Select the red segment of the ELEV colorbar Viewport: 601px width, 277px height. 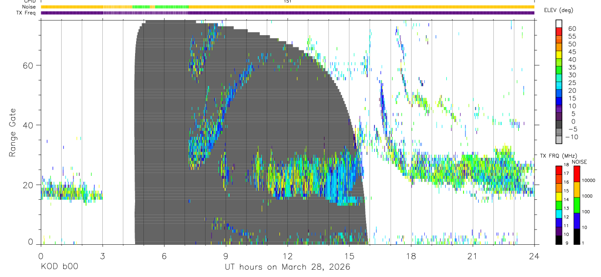[559, 32]
